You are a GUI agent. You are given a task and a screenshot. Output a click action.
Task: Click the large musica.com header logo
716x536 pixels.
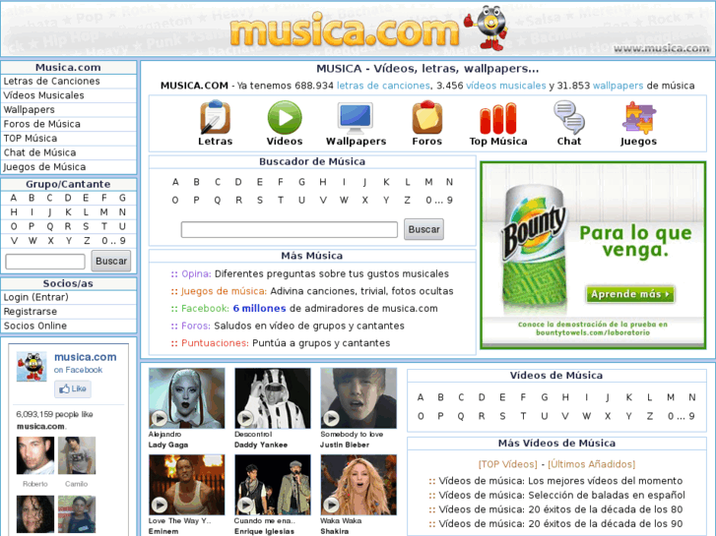[345, 31]
